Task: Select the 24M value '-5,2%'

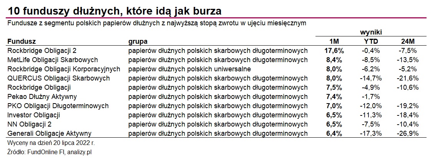Action: point(408,69)
